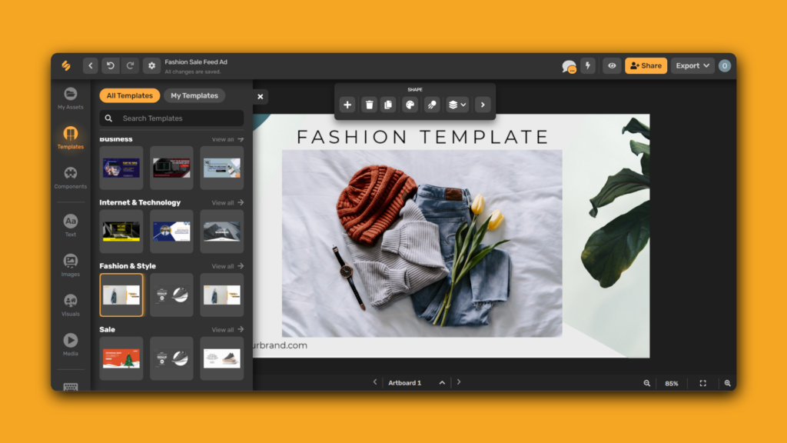Go to next artboard
This screenshot has height=443, width=787.
(458, 382)
